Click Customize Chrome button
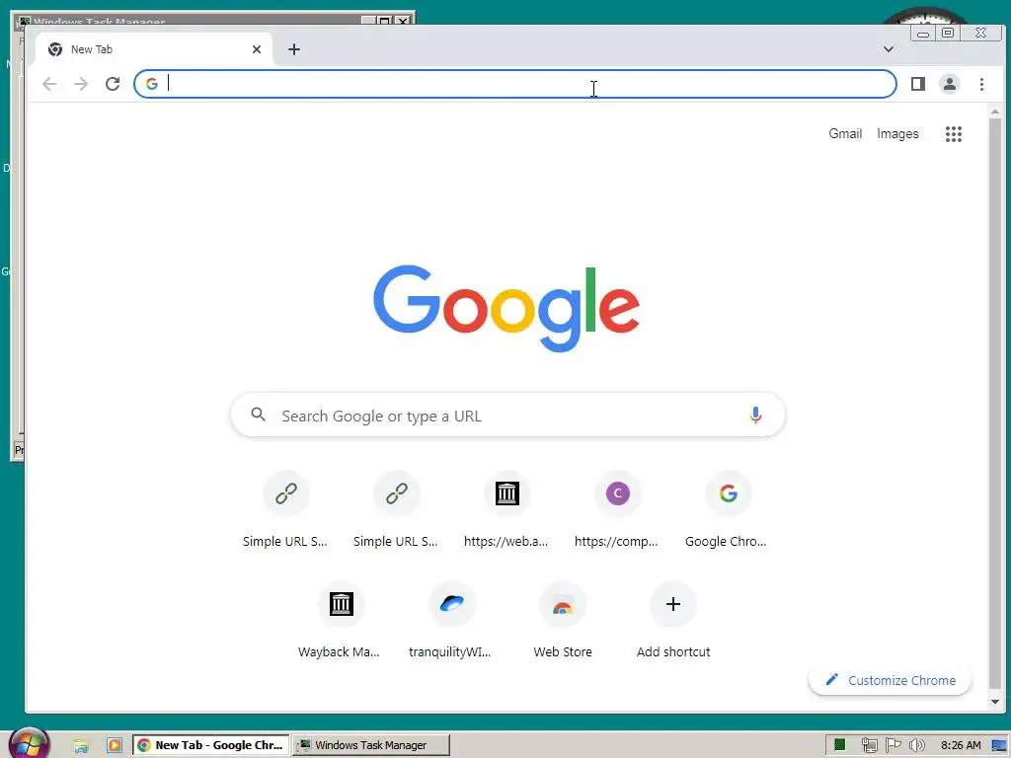 890,680
